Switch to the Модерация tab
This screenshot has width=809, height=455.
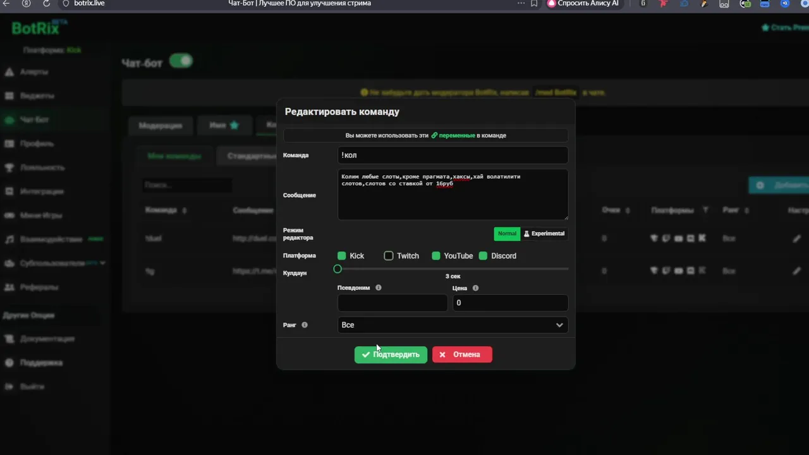coord(161,126)
